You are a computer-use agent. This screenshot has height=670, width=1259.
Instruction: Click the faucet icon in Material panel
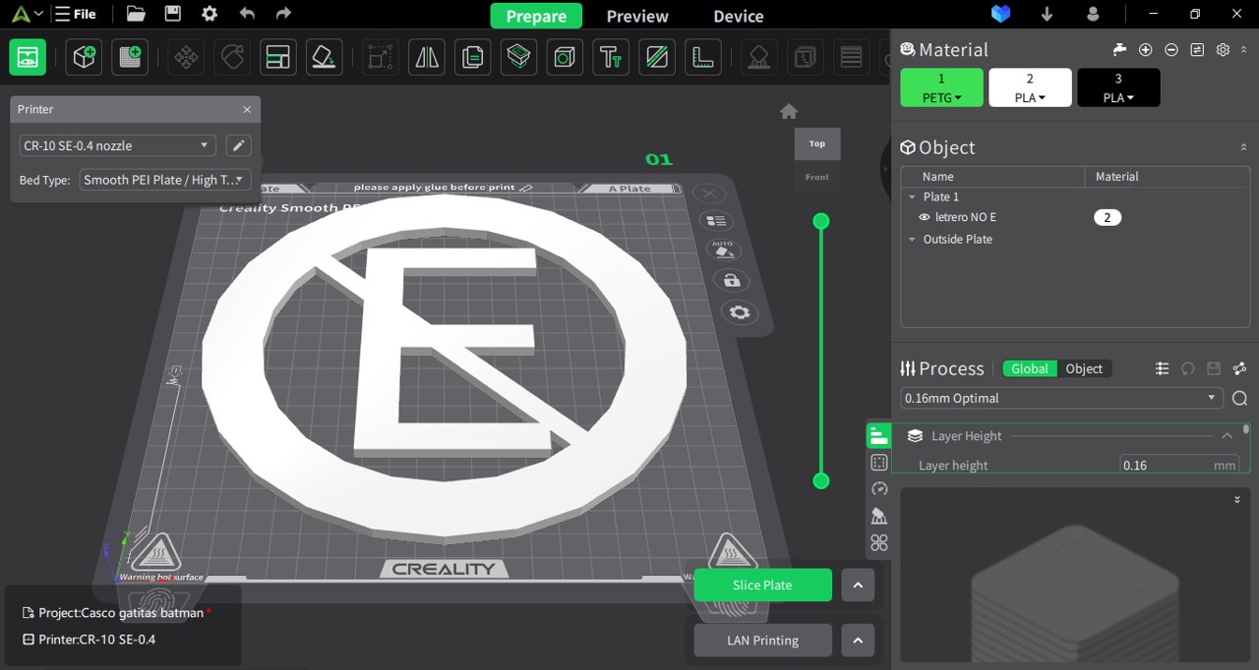[x=1119, y=50]
